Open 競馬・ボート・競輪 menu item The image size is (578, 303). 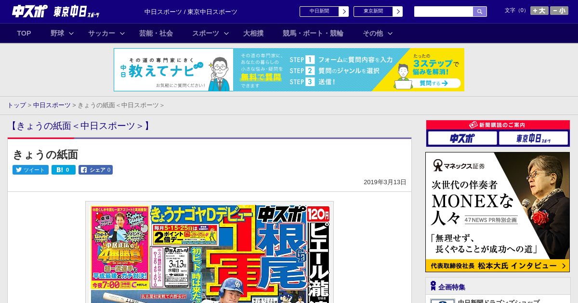[313, 33]
